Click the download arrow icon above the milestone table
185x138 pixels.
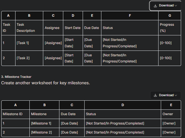coord(155,95)
